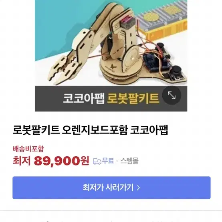The height and width of the screenshot is (222, 222).
Task: Tap the joystick controller board in photo
Action: click(x=165, y=62)
